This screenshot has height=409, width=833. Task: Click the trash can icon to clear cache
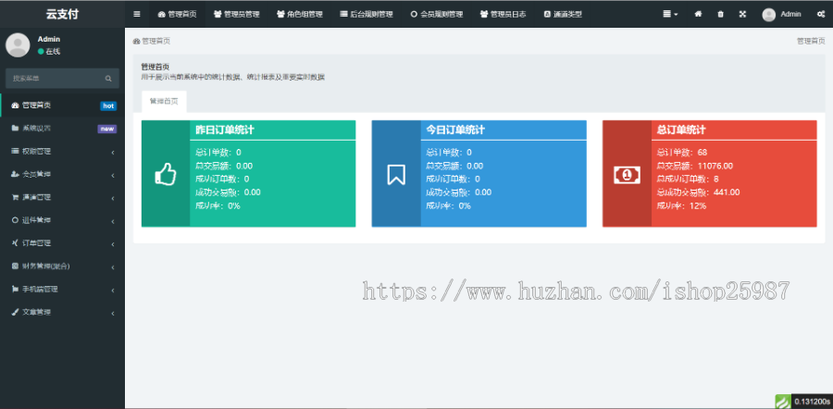click(x=720, y=14)
